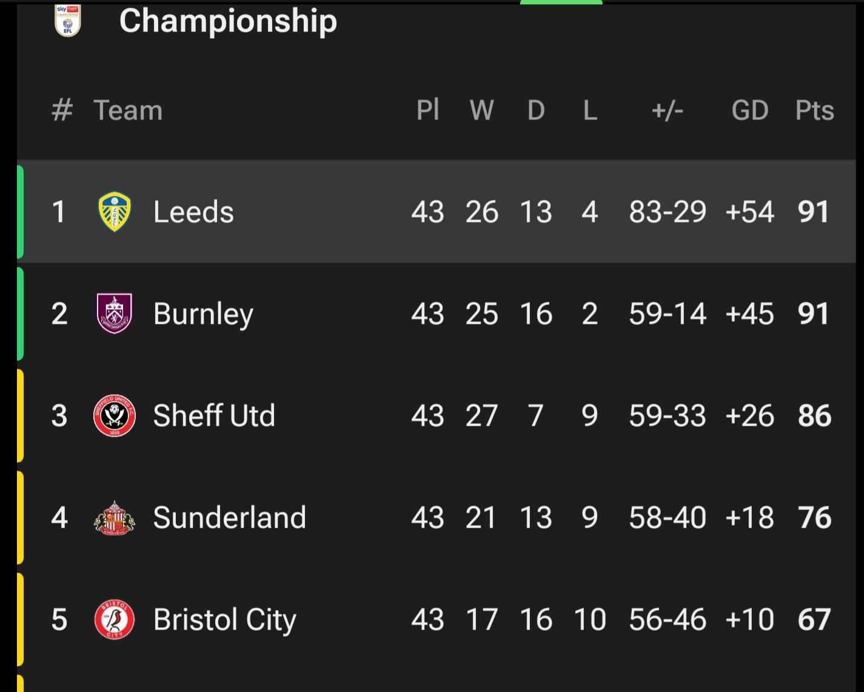Open the Sunderland team name
Image resolution: width=864 pixels, height=692 pixels.
(230, 517)
